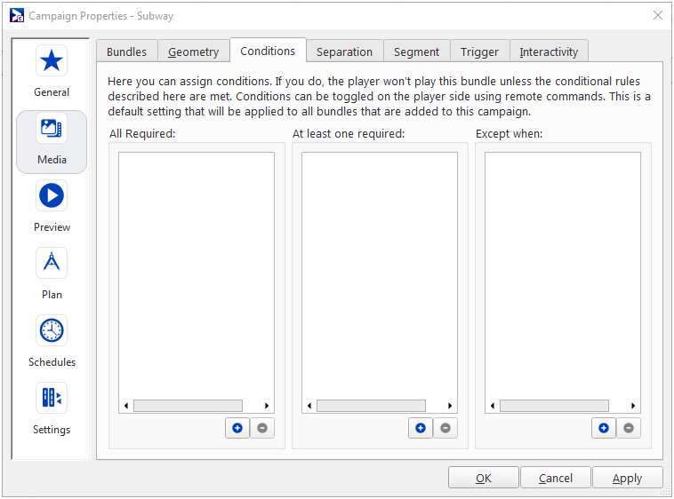Go to the Trigger tab

coord(479,51)
